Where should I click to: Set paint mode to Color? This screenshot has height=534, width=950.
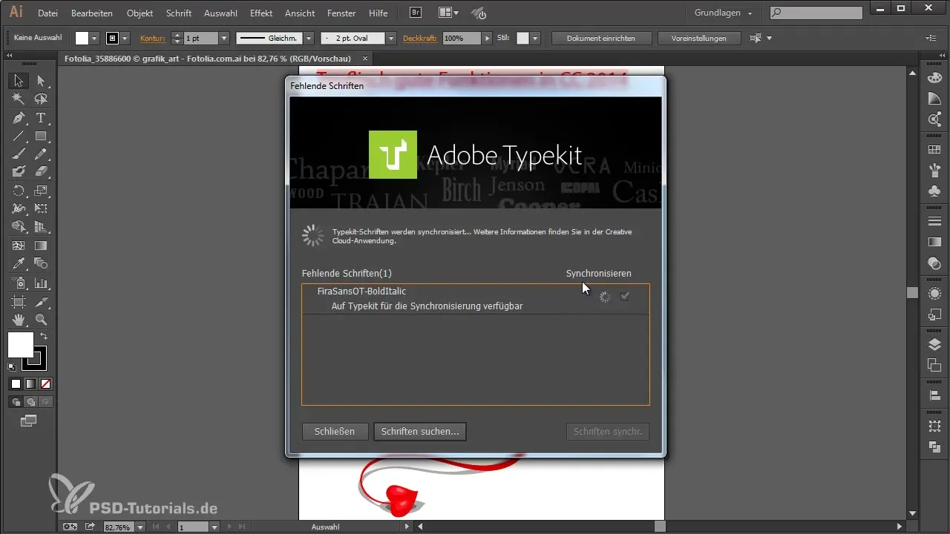(16, 383)
